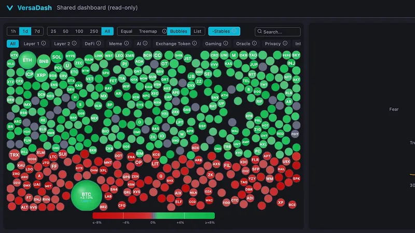Click the SUI red bubble
Image resolution: width=415 pixels, height=233 pixels.
point(62,154)
